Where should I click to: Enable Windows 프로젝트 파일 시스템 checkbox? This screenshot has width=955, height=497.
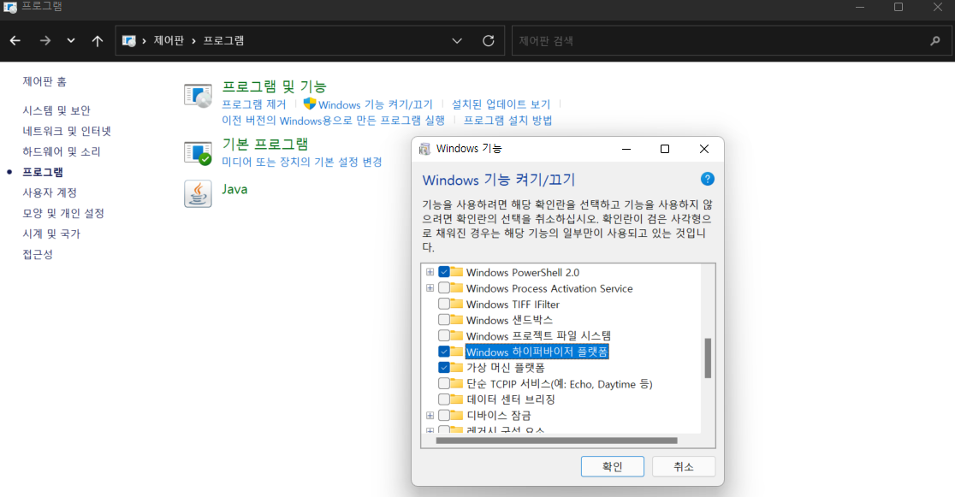(x=444, y=335)
